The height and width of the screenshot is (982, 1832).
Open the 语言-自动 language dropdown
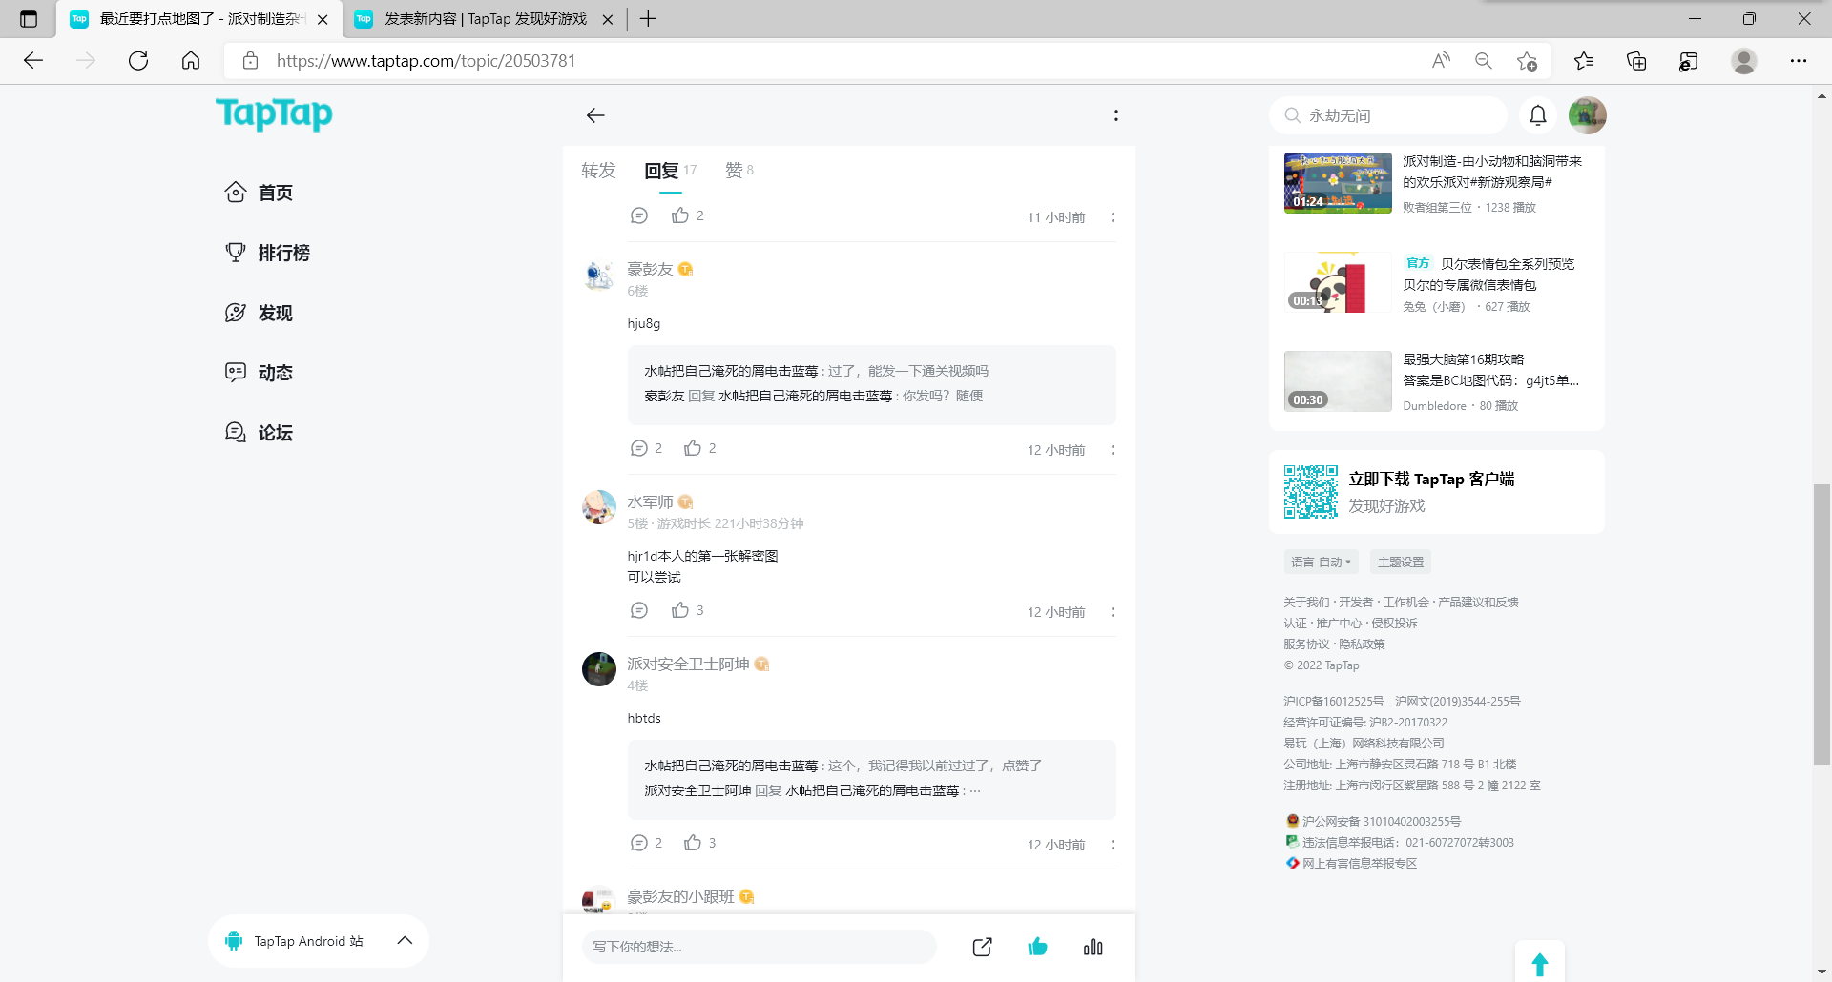(x=1321, y=563)
